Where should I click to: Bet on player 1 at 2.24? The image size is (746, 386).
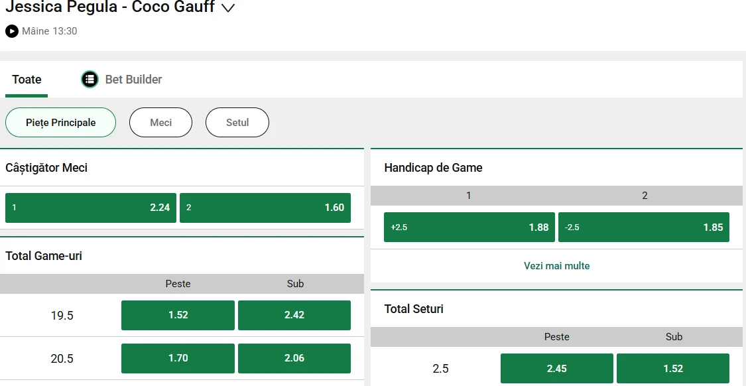[91, 208]
